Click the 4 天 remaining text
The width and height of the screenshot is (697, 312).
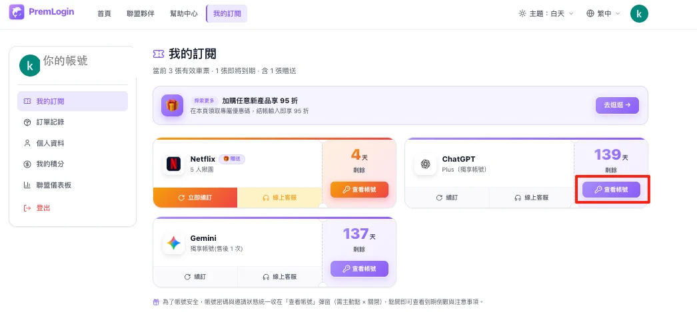coord(359,155)
